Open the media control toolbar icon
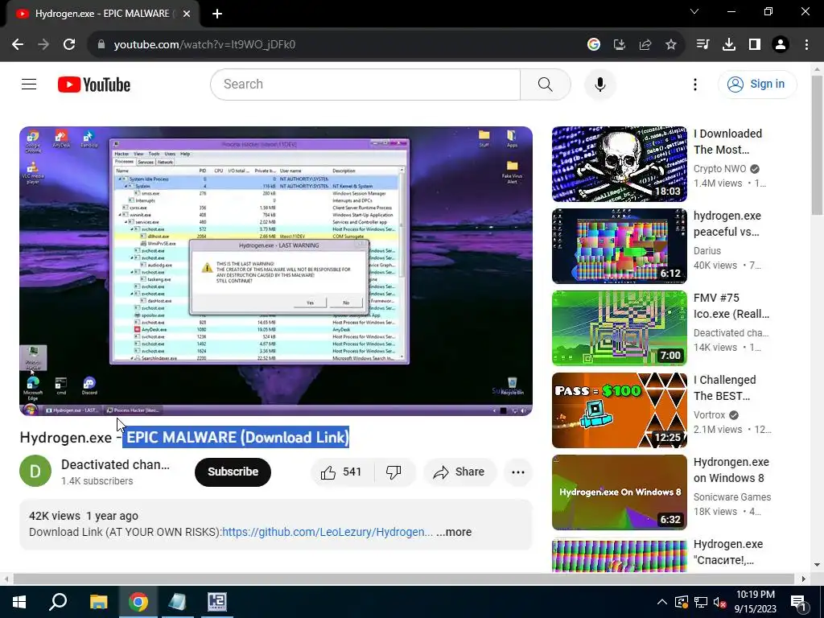824x618 pixels. coord(703,45)
